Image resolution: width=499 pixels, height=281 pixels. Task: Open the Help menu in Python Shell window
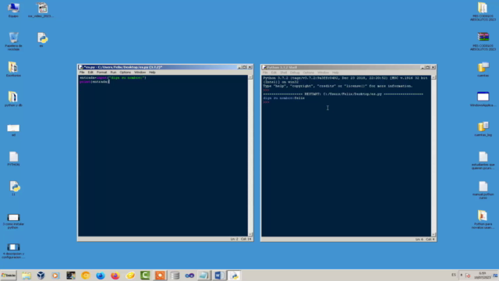[335, 73]
